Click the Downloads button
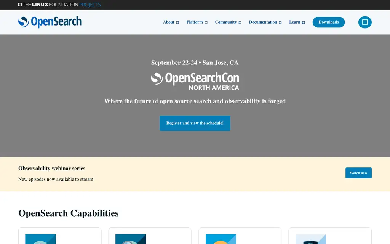Image resolution: width=390 pixels, height=244 pixels. click(329, 22)
